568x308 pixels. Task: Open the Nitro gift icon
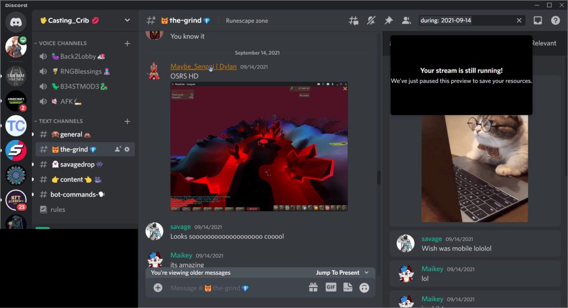(313, 288)
